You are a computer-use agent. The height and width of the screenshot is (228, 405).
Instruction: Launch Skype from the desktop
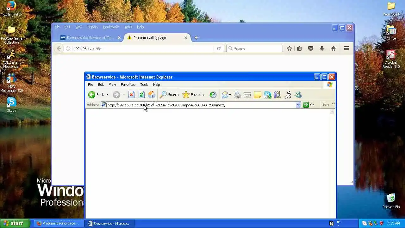(11, 105)
